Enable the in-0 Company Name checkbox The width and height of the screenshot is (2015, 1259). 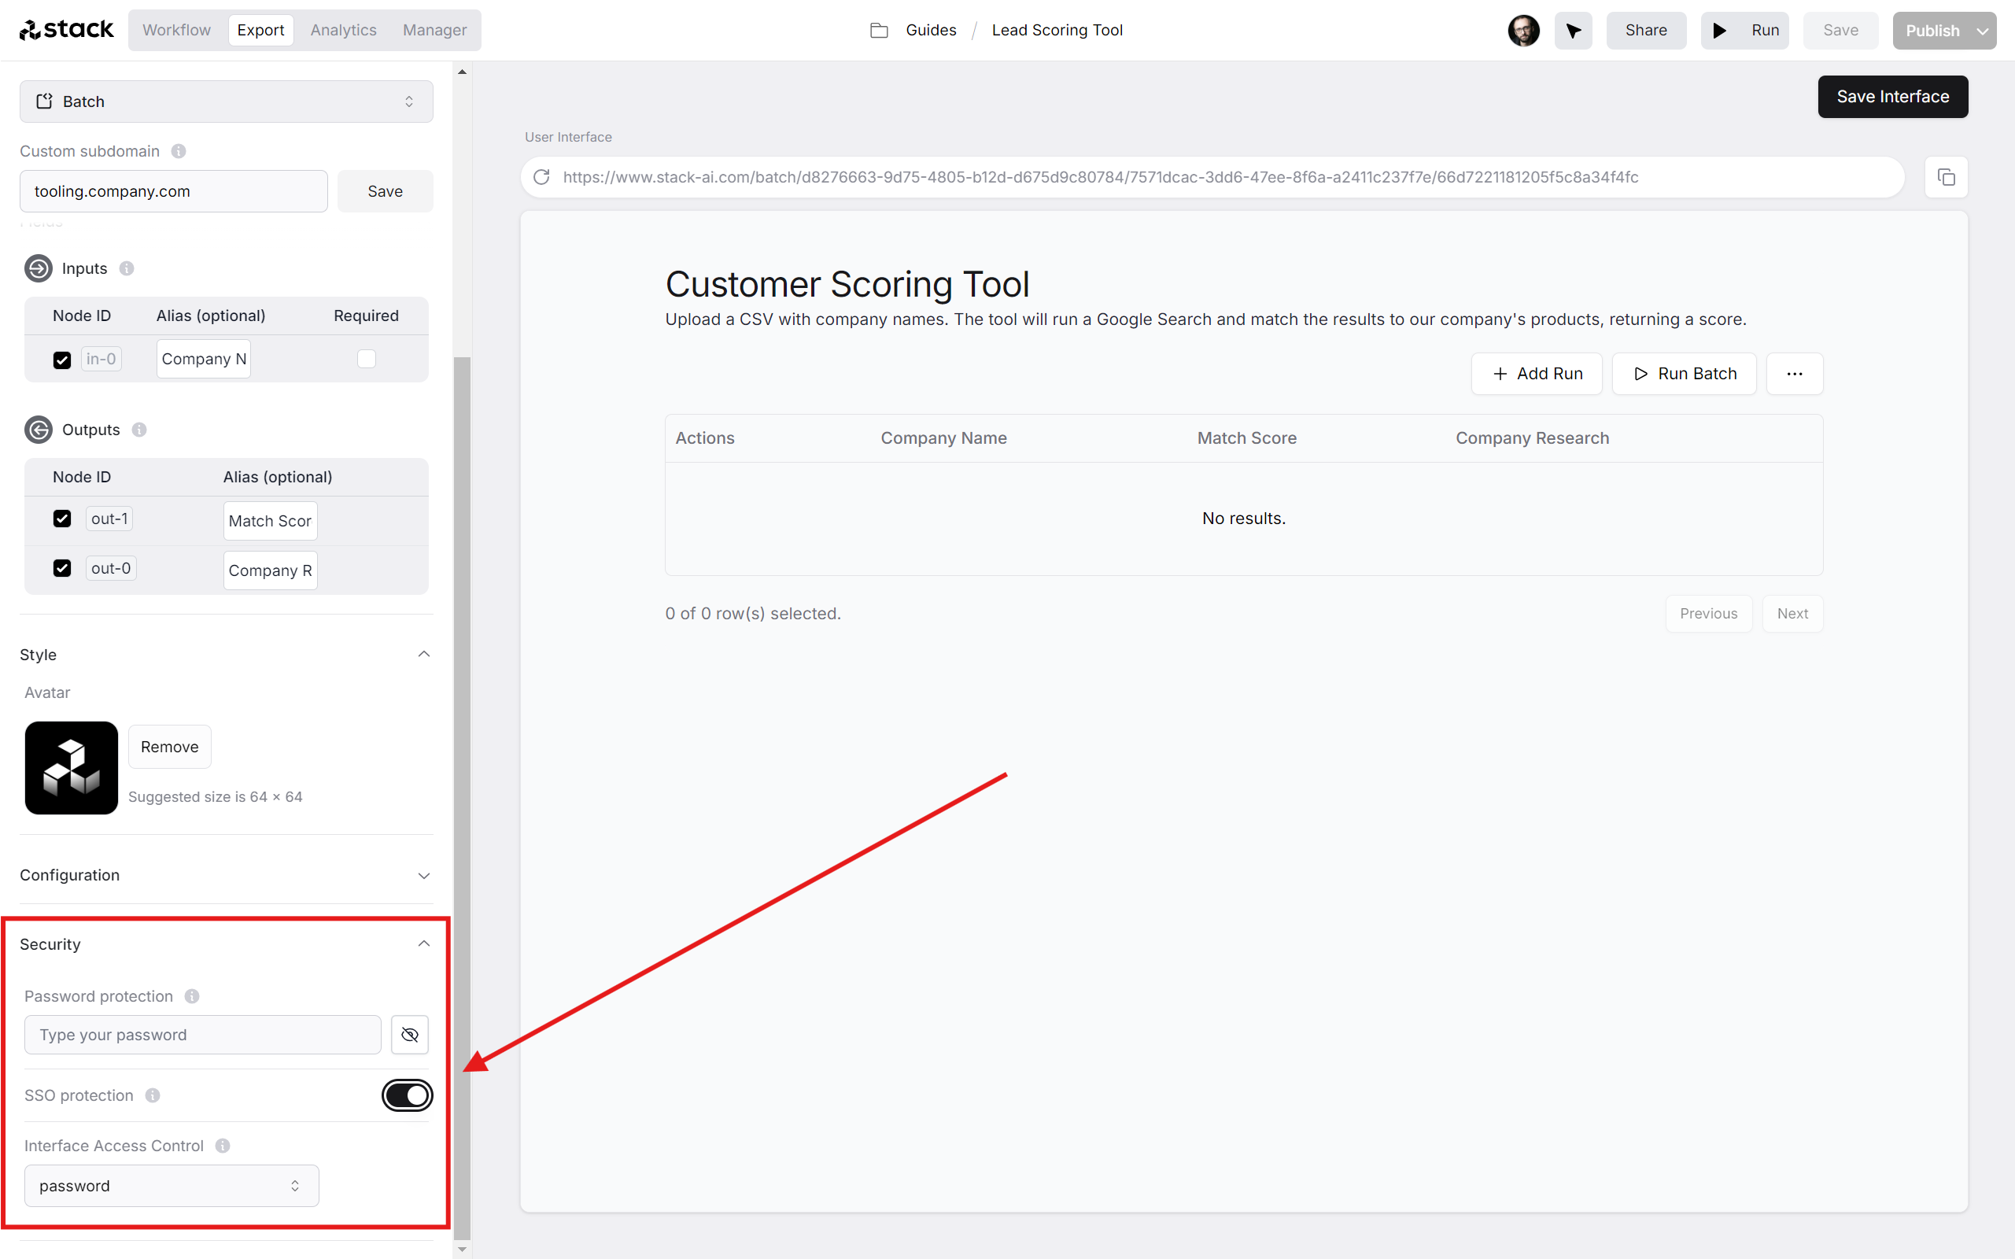pos(61,356)
